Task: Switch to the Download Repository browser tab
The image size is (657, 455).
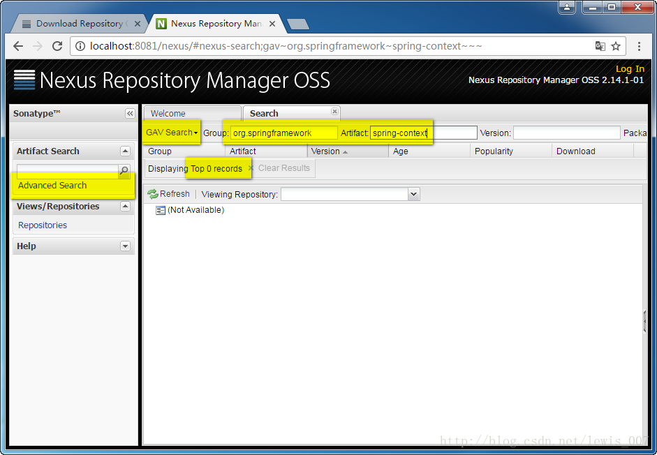Action: pyautogui.click(x=79, y=24)
